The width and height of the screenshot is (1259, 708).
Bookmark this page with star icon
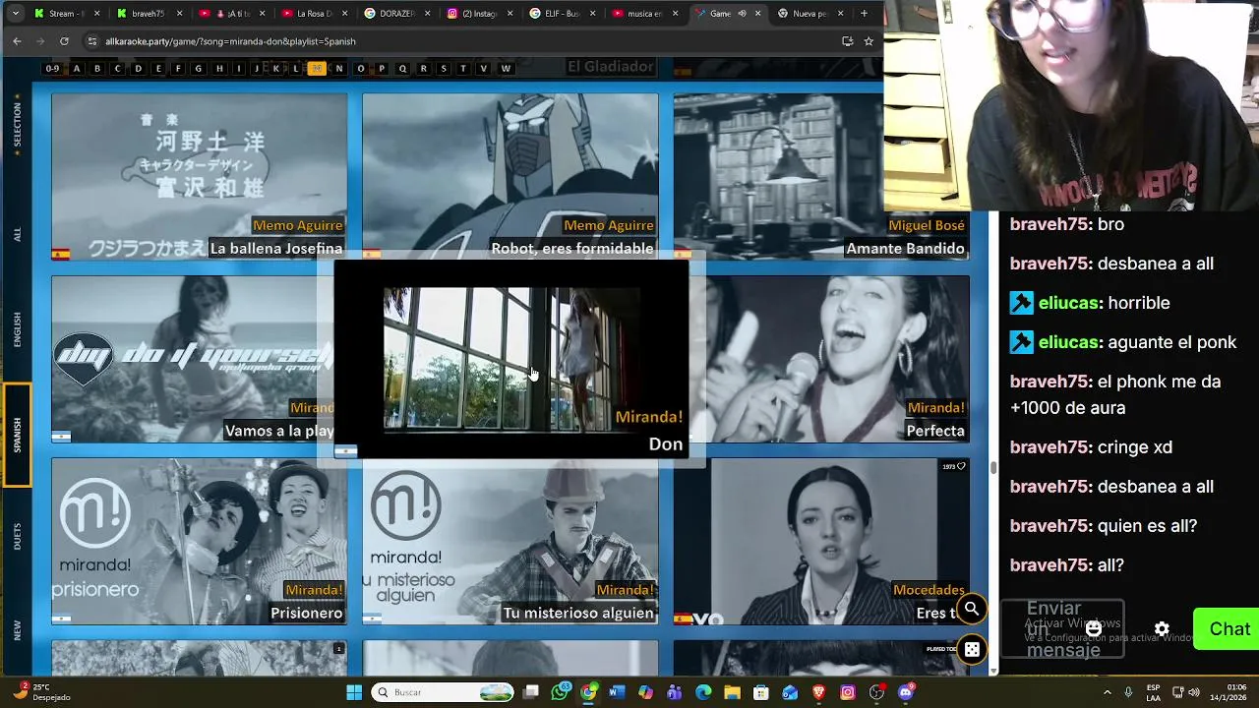869,41
